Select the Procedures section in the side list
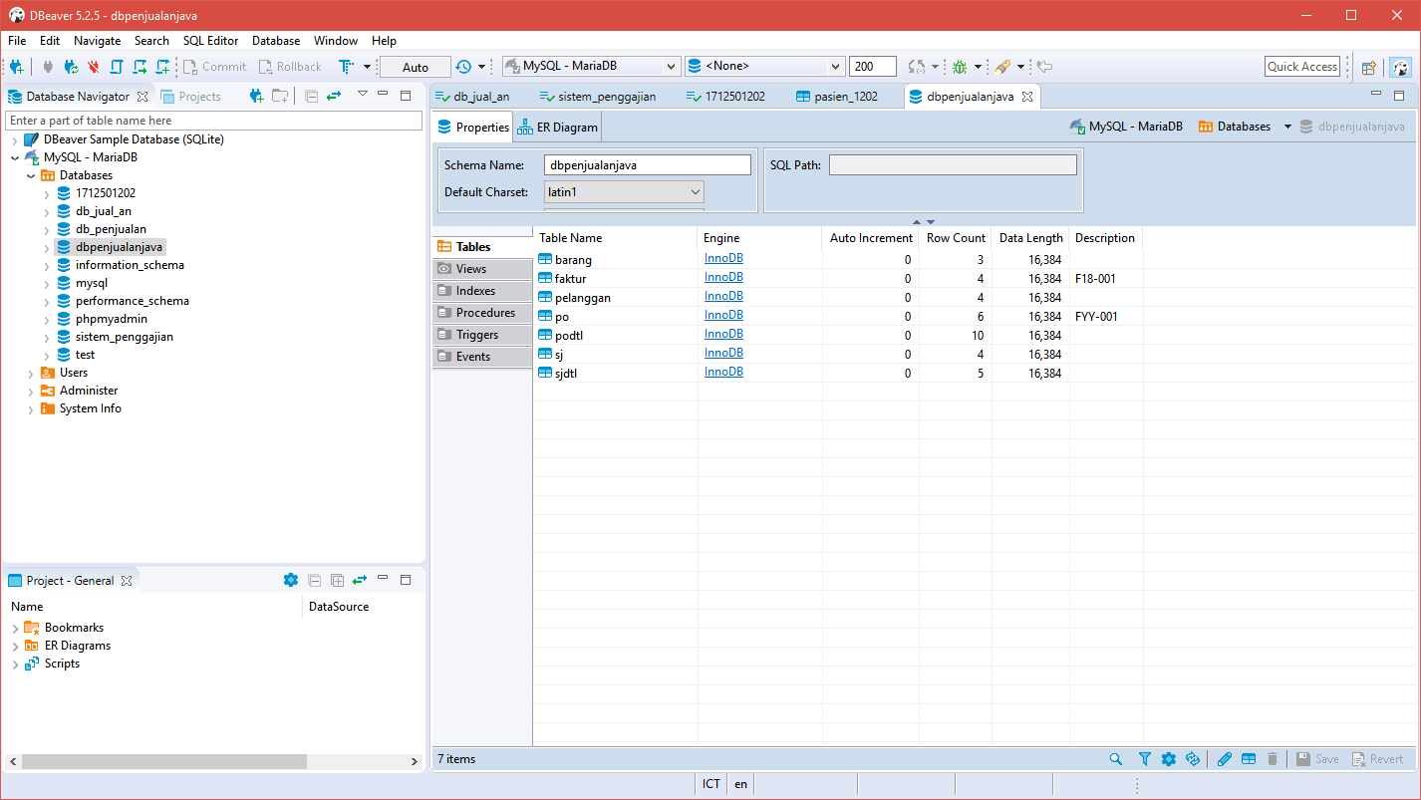Viewport: 1421px width, 800px height. point(482,313)
